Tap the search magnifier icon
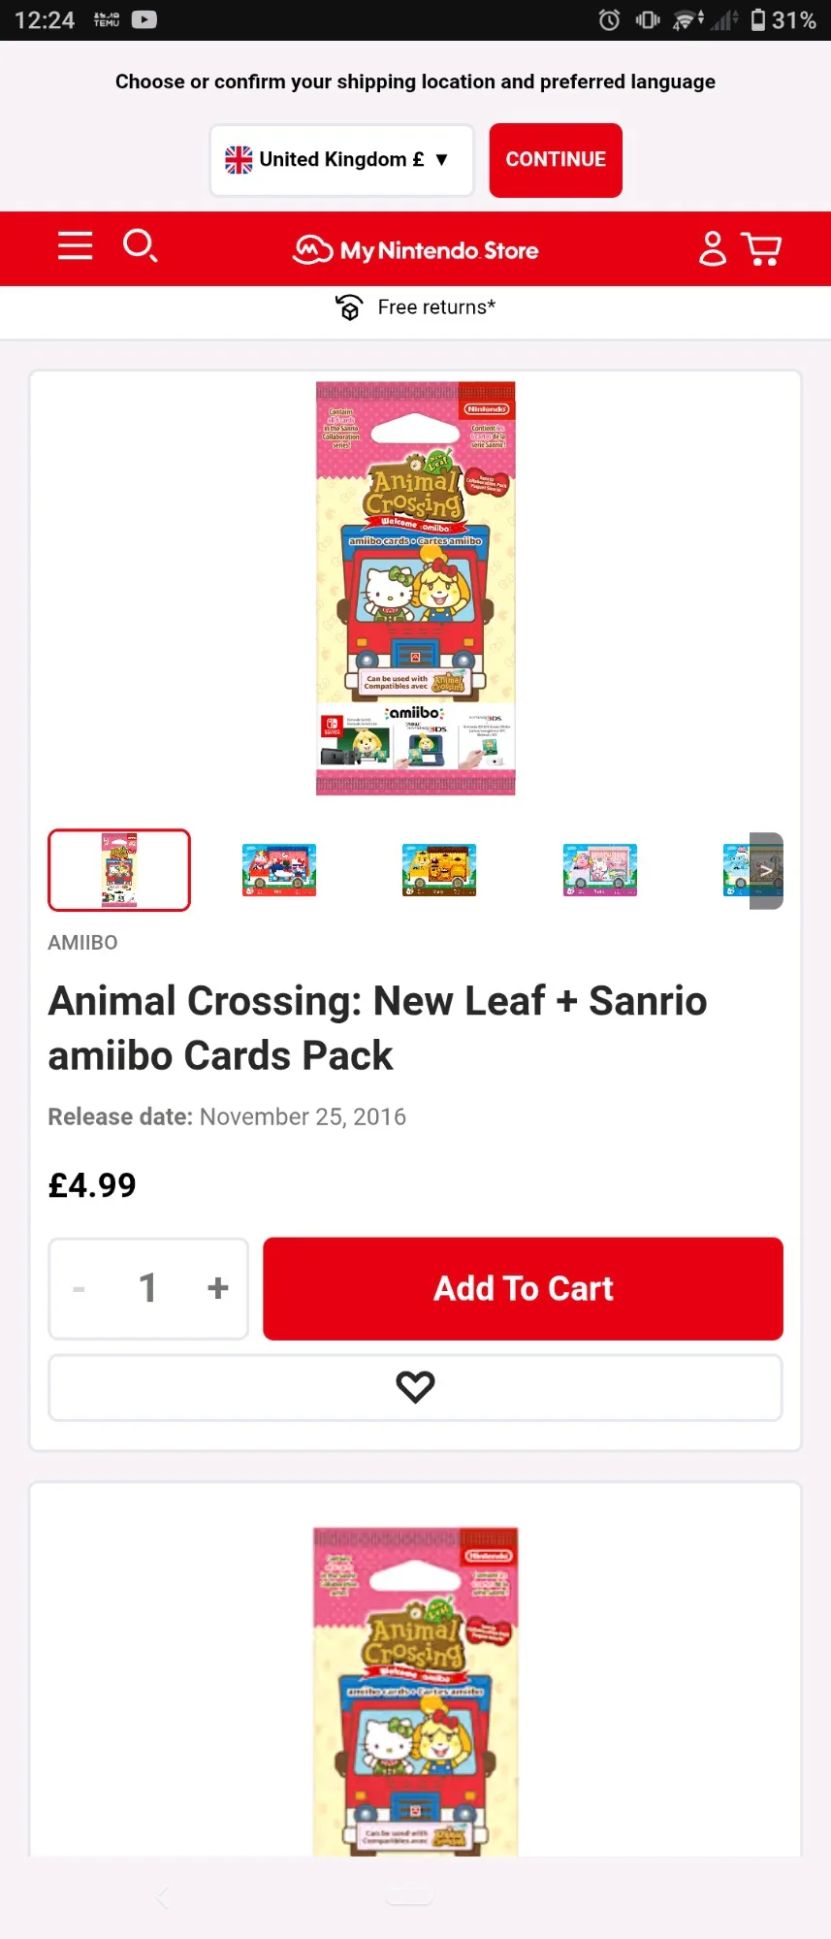Screen dimensions: 831x1939 140,246
